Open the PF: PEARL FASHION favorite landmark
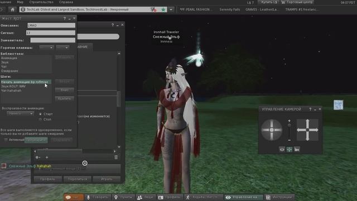This screenshot has width=357, height=201. 195,9
